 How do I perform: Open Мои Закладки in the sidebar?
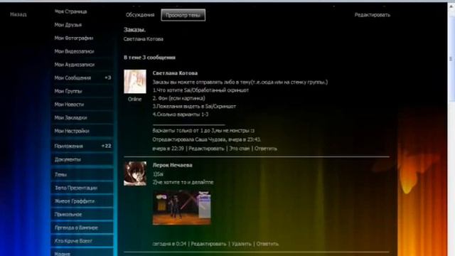coord(70,118)
